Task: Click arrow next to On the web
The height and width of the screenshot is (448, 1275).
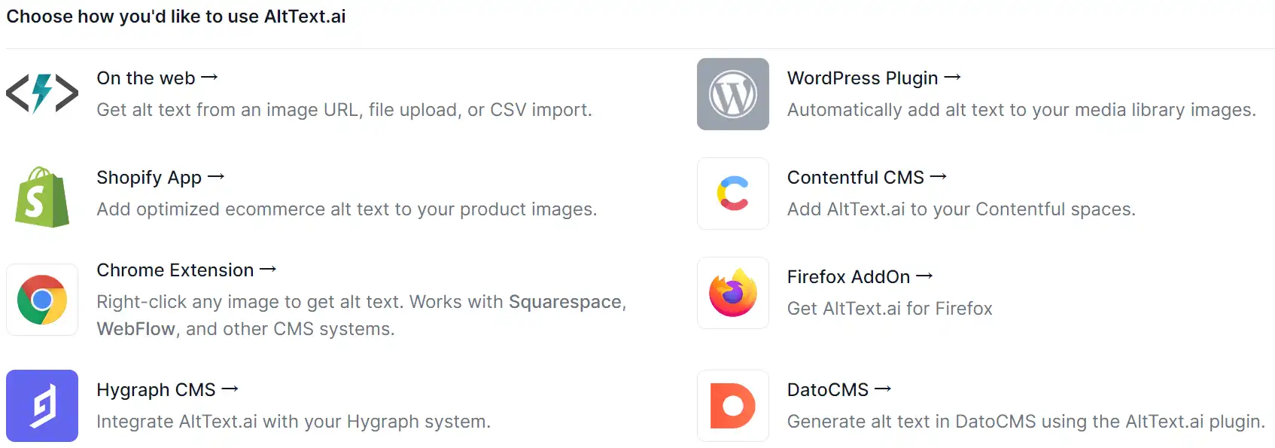Action: (x=210, y=78)
